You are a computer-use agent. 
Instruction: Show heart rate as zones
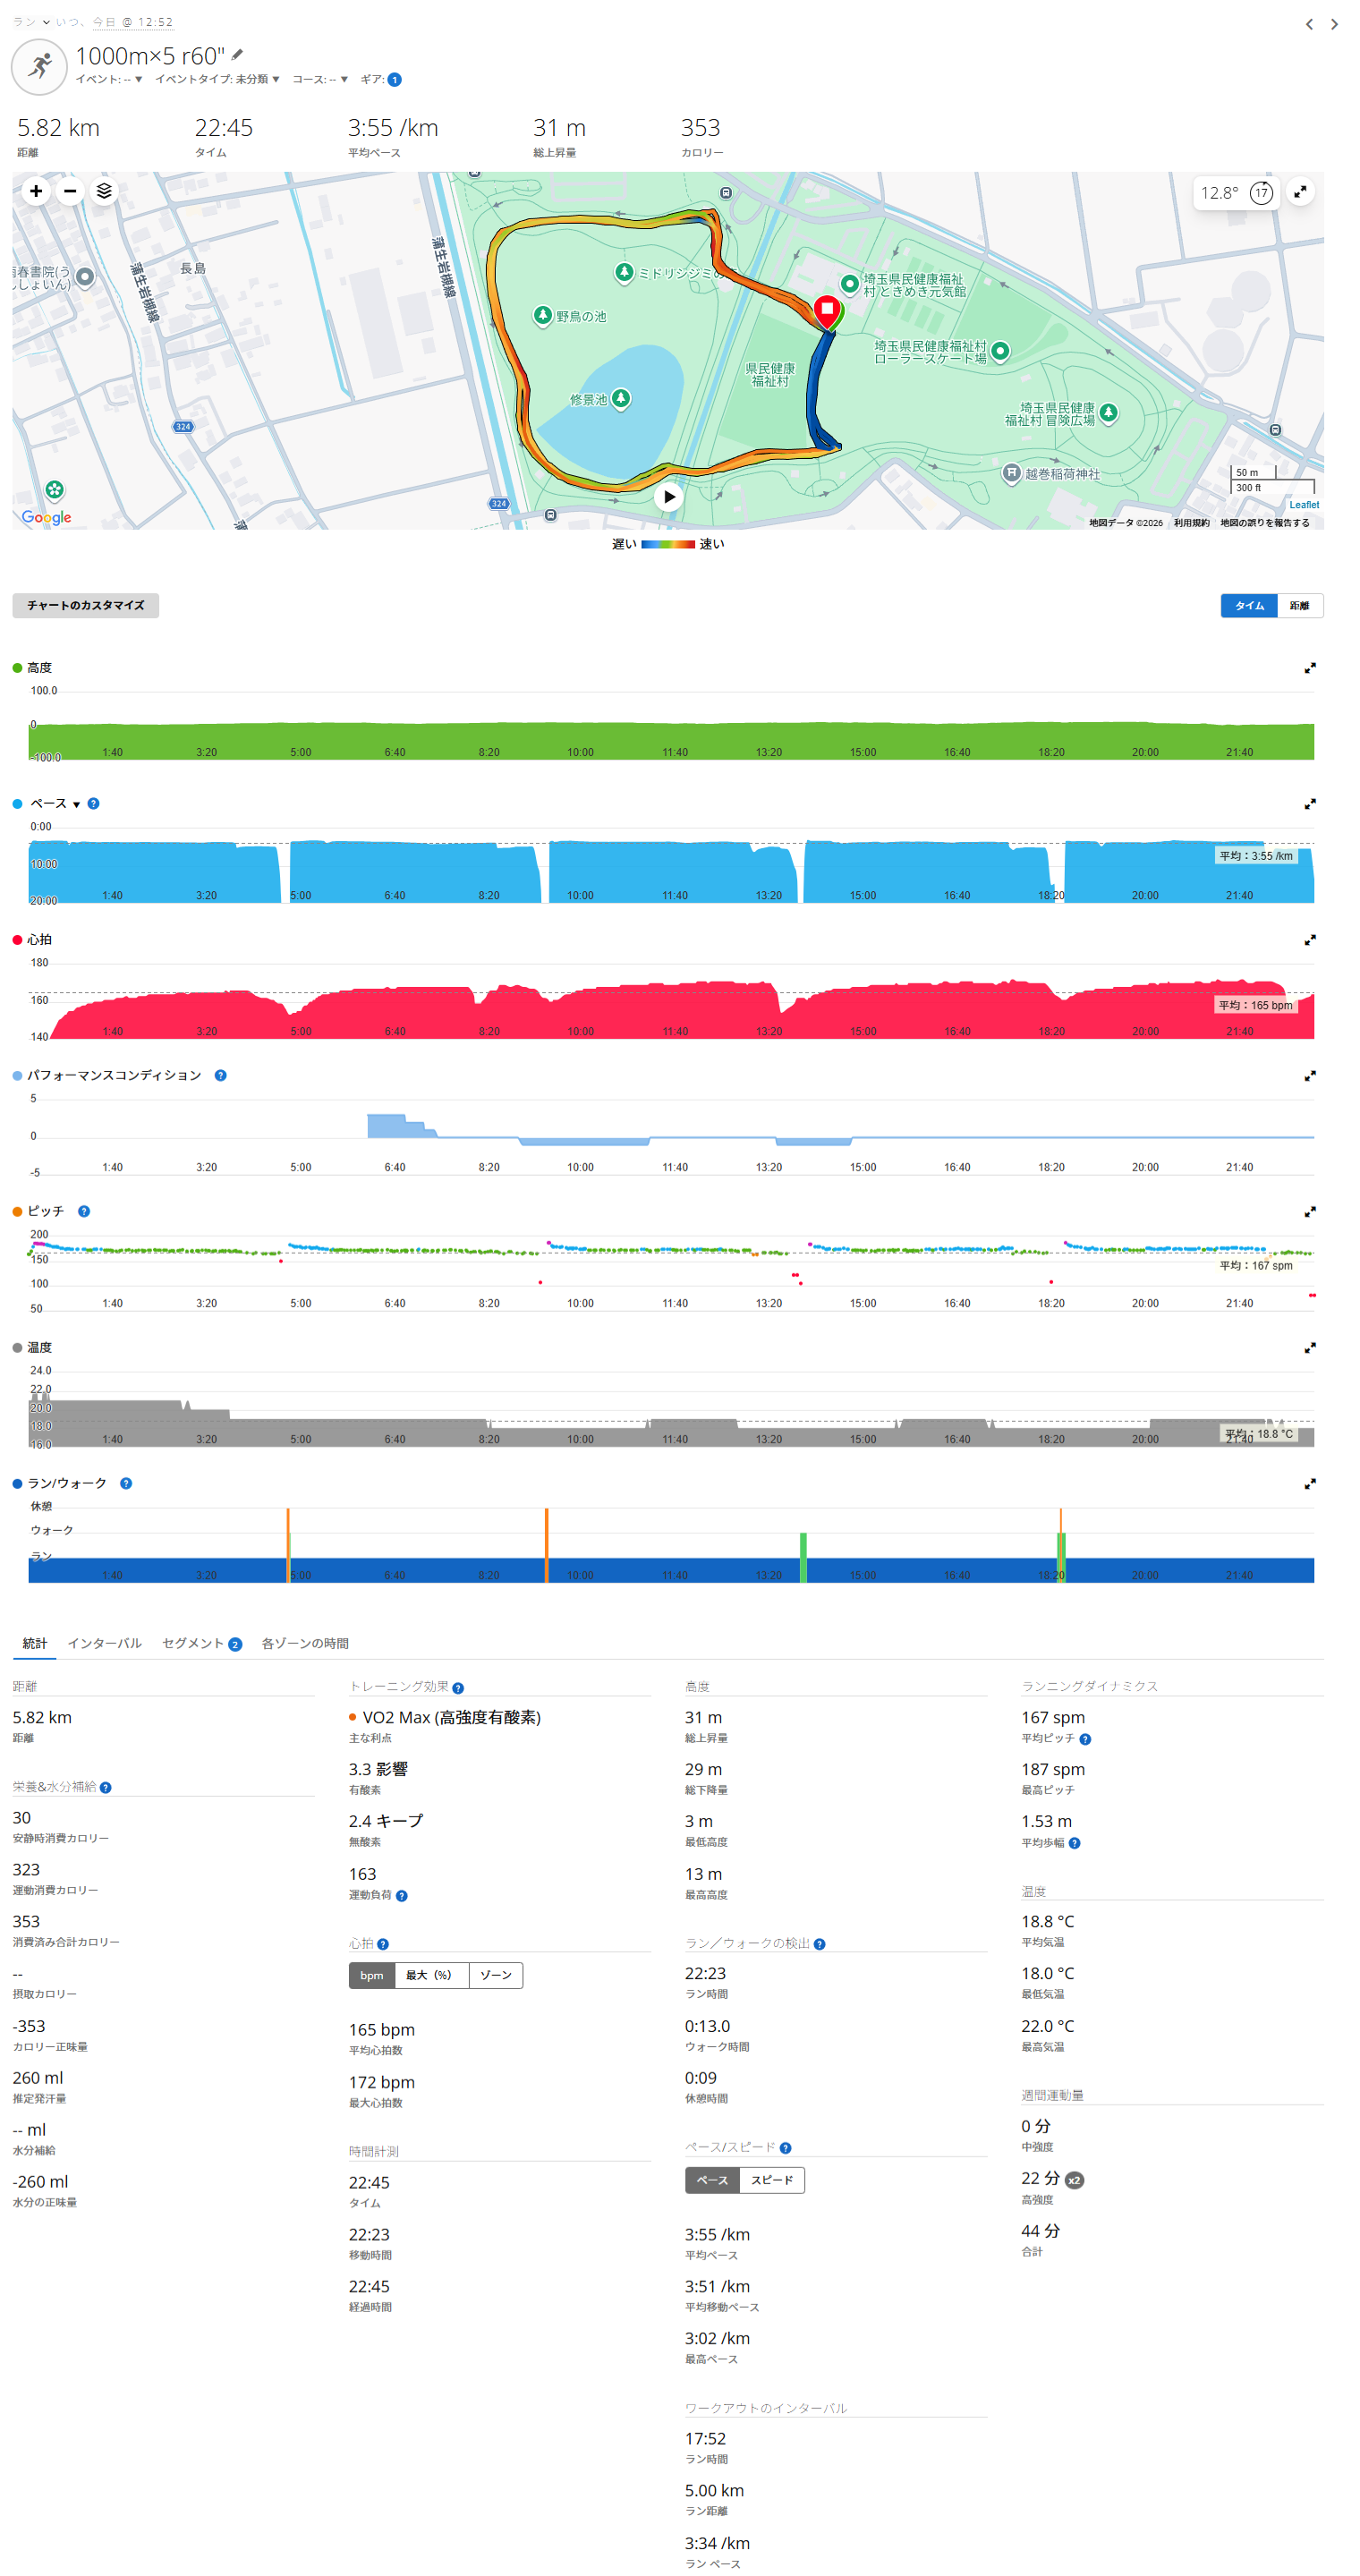click(x=495, y=1975)
